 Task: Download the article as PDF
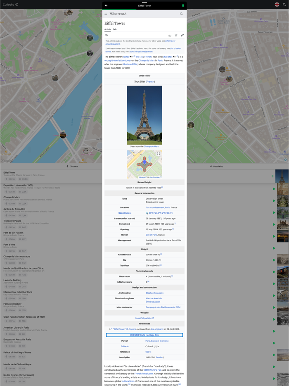tap(170, 35)
